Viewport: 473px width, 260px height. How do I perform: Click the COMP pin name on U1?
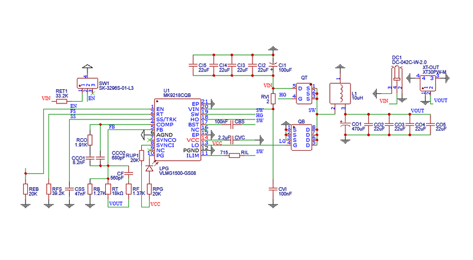(165, 125)
